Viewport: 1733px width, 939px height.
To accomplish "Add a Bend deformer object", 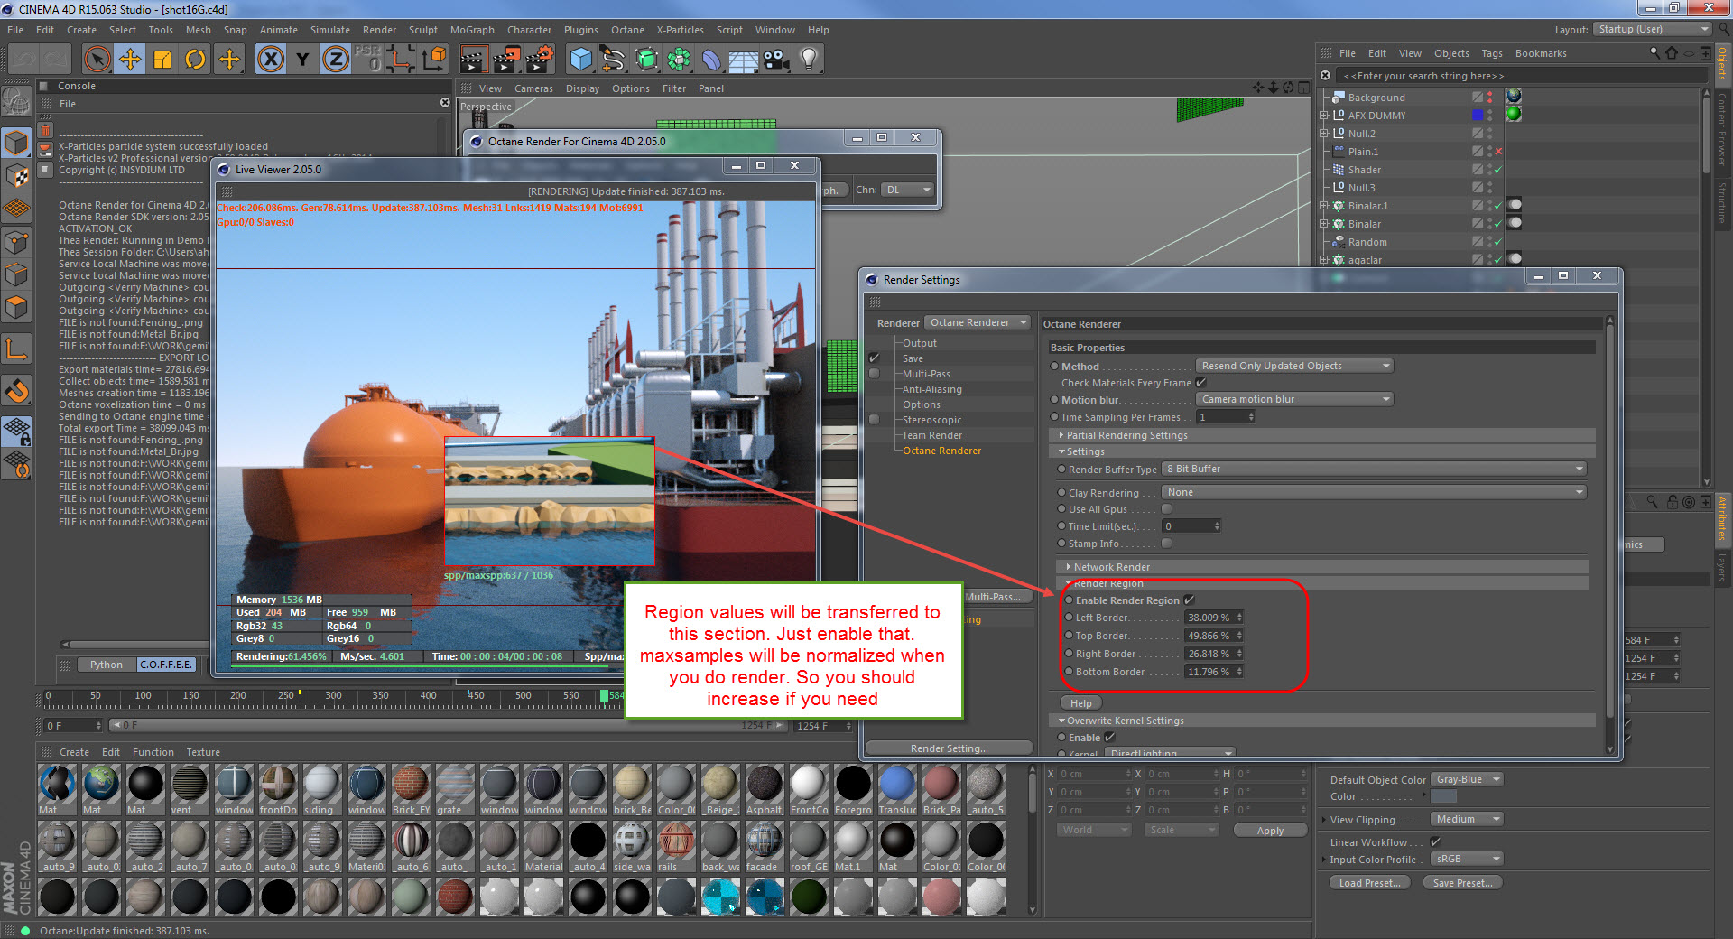I will (711, 60).
